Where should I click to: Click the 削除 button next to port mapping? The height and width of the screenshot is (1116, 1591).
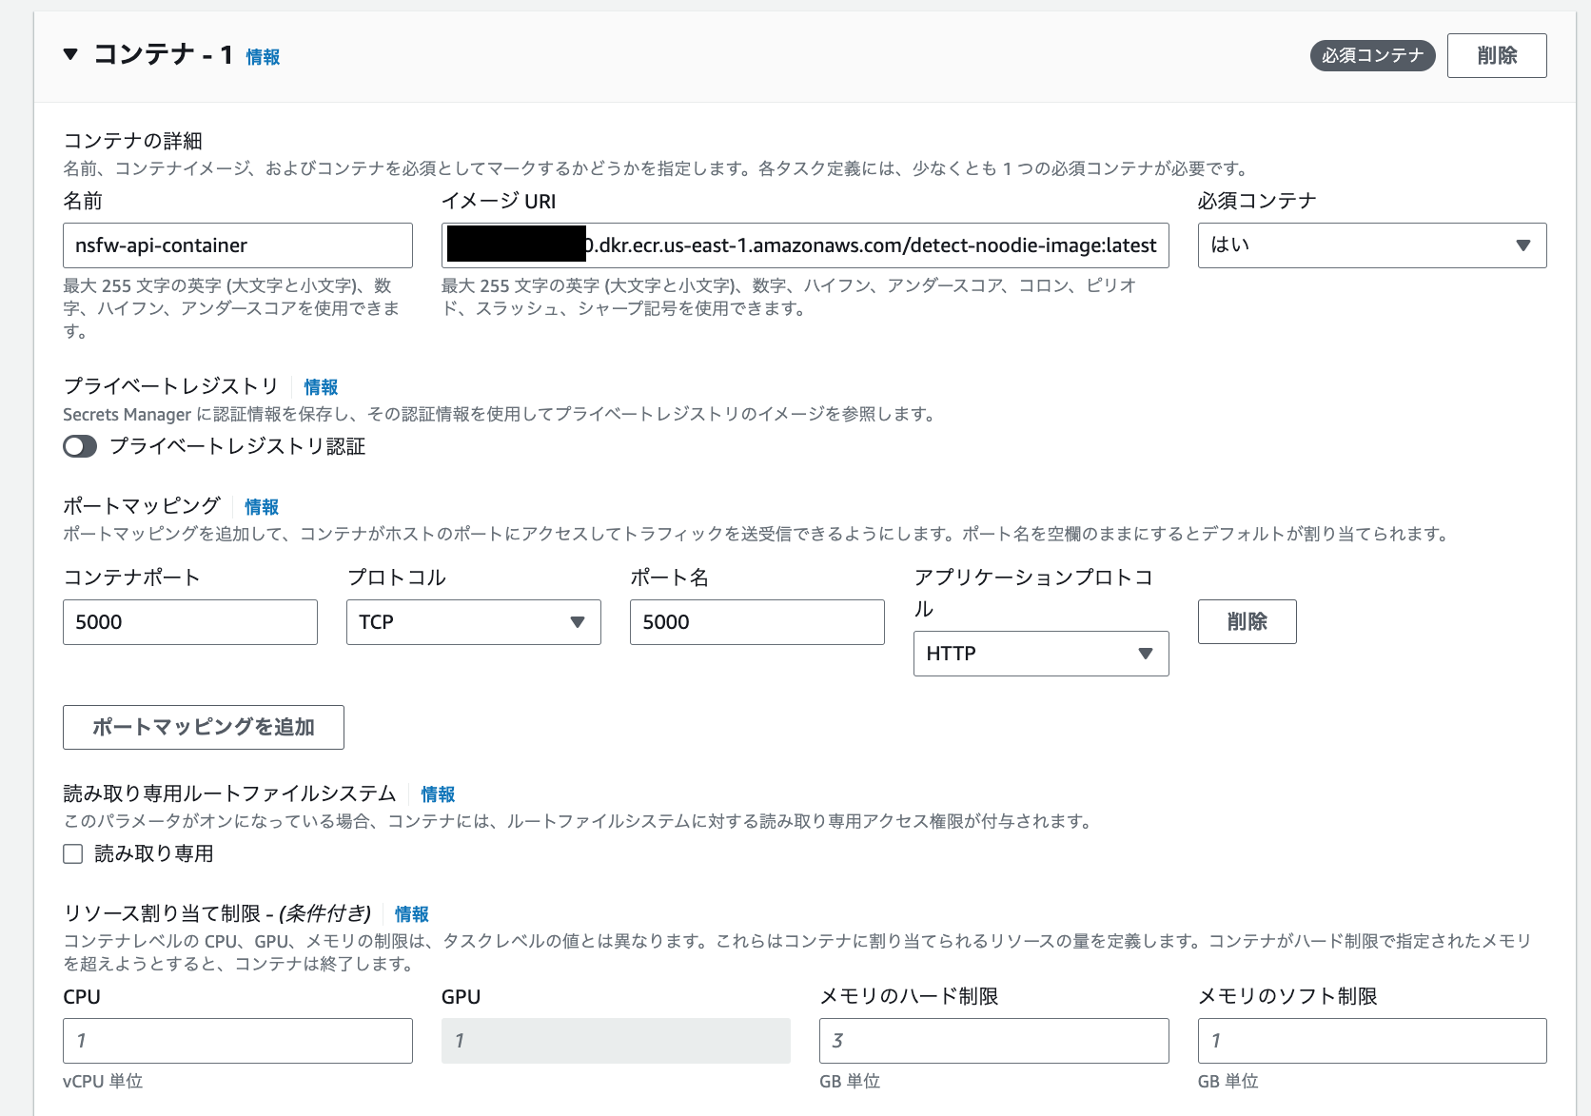(x=1247, y=621)
